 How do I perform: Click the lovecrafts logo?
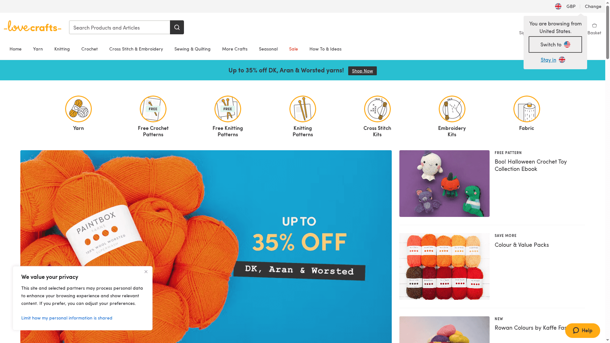[x=32, y=26]
